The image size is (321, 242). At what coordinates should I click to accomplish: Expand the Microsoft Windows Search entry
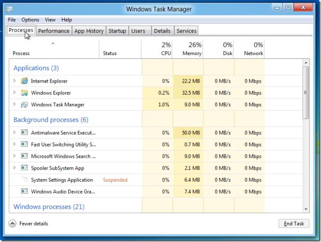[x=15, y=156]
